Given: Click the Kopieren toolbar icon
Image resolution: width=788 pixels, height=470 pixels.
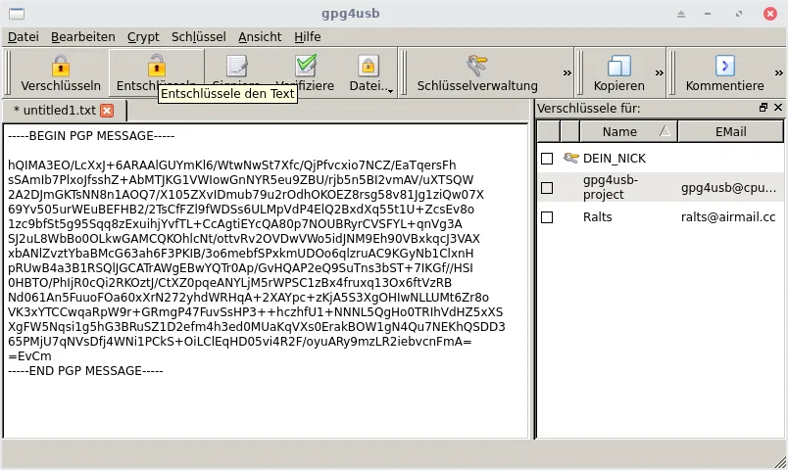Looking at the screenshot, I should (618, 66).
